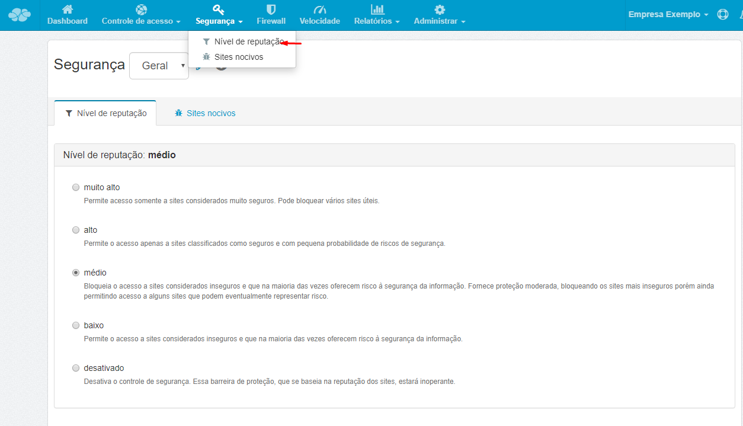Viewport: 743px width, 426px height.
Task: Choose the baixo reputation level
Action: pos(76,325)
